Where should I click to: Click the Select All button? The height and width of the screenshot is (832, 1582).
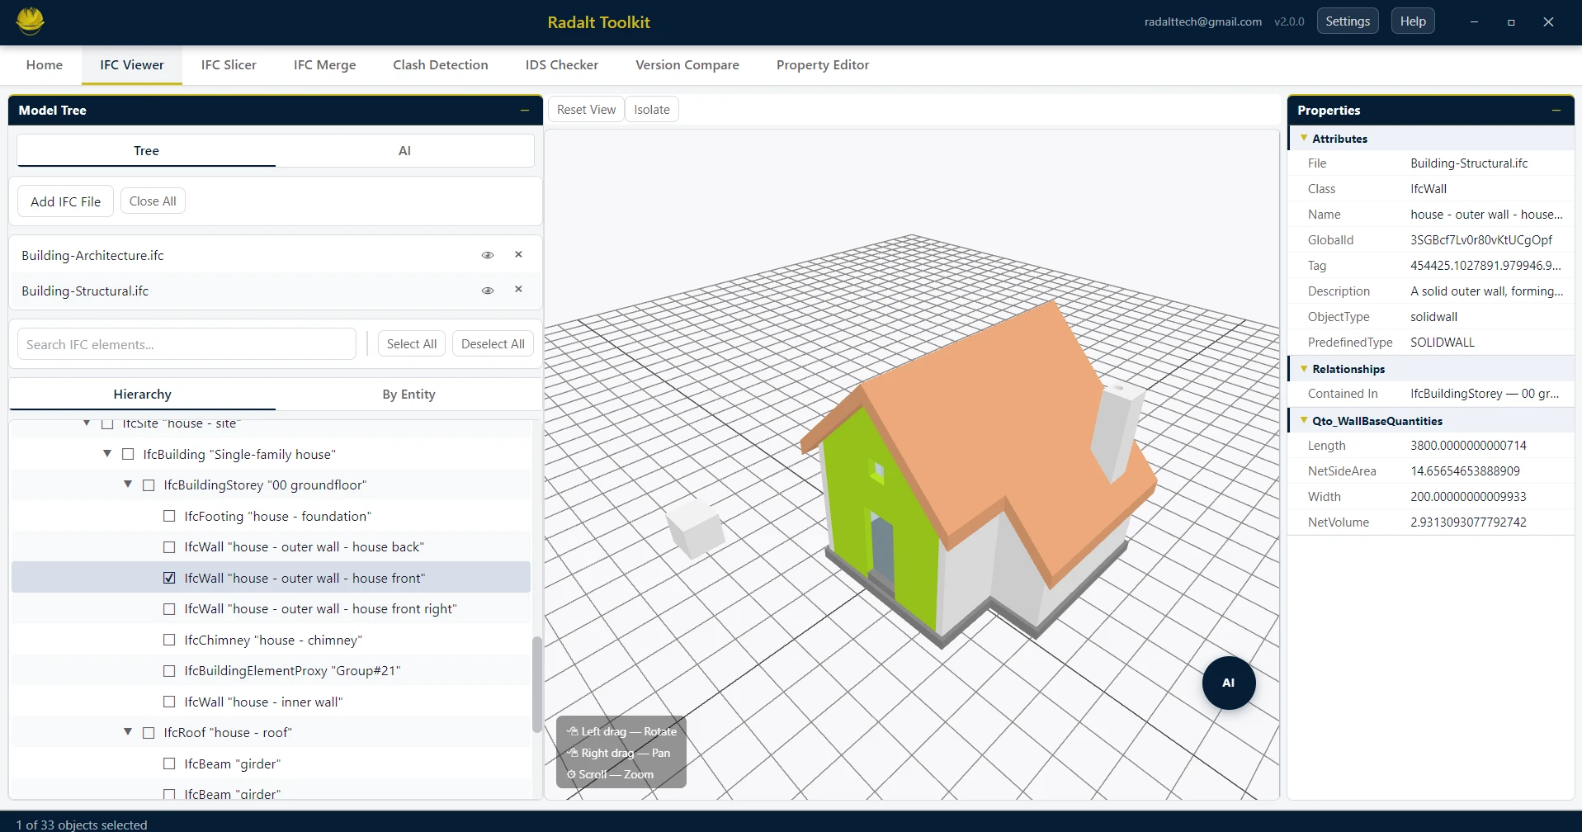click(412, 343)
